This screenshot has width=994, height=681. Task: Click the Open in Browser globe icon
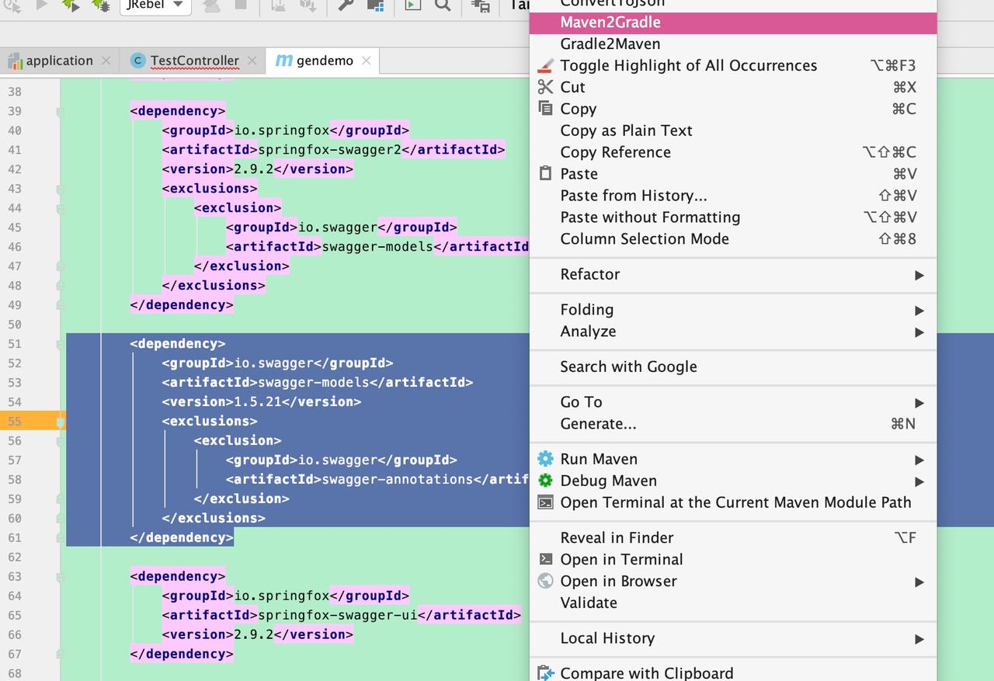point(545,581)
